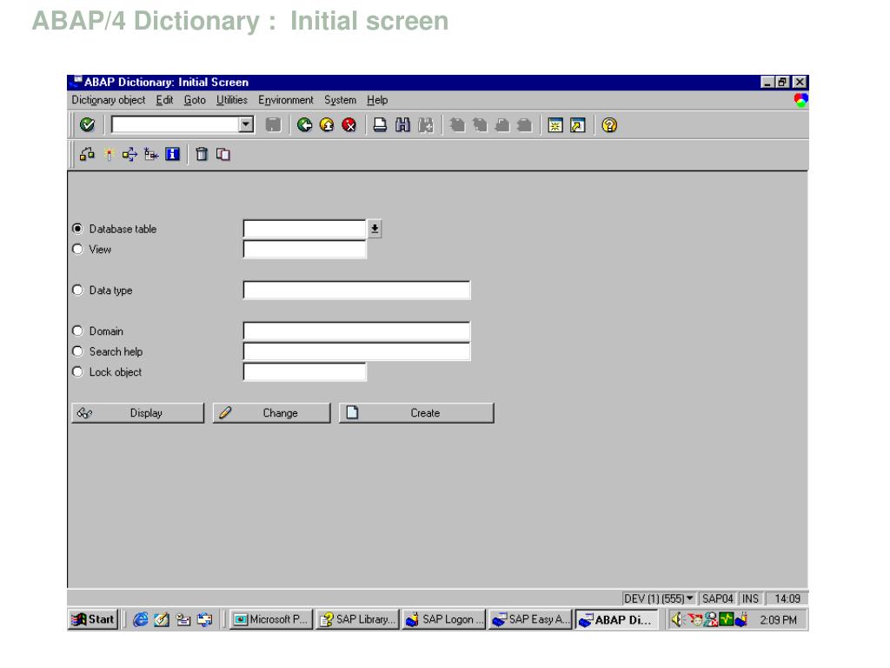The height and width of the screenshot is (668, 890).
Task: Click the Delete trash can icon
Action: click(x=202, y=154)
